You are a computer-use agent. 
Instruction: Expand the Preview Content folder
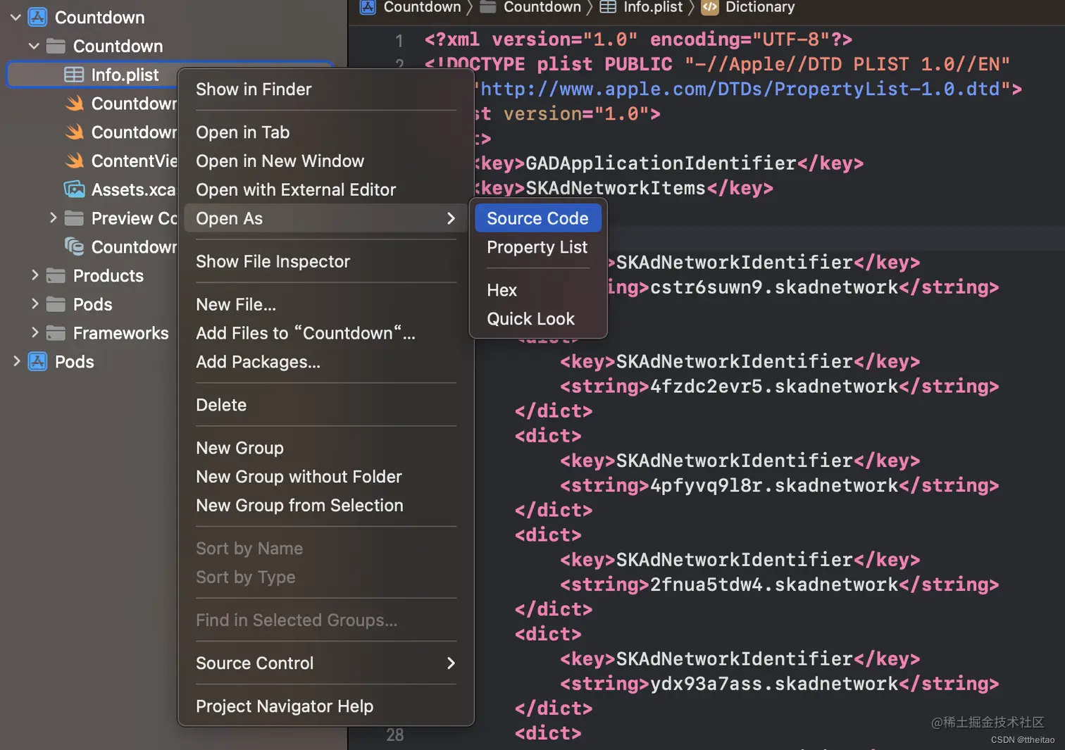[53, 218]
